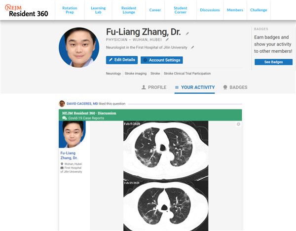Open Covid-19 Case Reports discussion link

coord(86,118)
